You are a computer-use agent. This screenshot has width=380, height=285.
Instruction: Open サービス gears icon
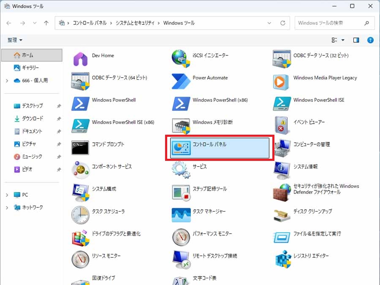(181, 170)
